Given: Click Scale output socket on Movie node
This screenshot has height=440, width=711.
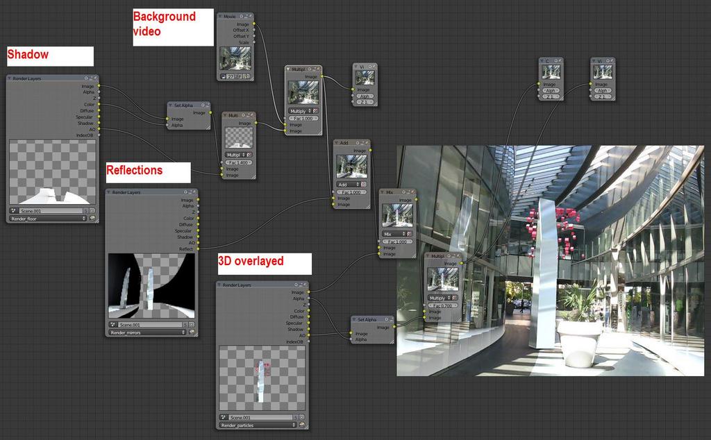Looking at the screenshot, I should (254, 42).
